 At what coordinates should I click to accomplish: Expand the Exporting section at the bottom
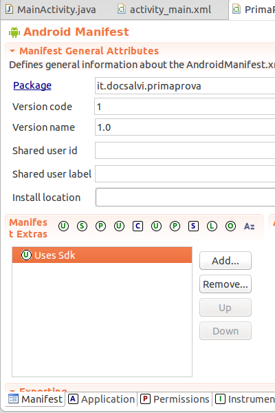pyautogui.click(x=12, y=390)
